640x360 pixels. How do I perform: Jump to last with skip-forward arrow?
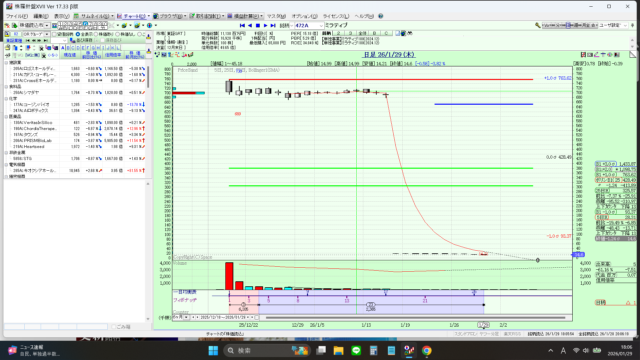(273, 25)
